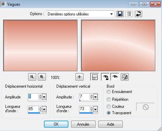Save the preset with the floppy disk icon
Image resolution: width=162 pixels, height=131 pixels.
point(120,14)
